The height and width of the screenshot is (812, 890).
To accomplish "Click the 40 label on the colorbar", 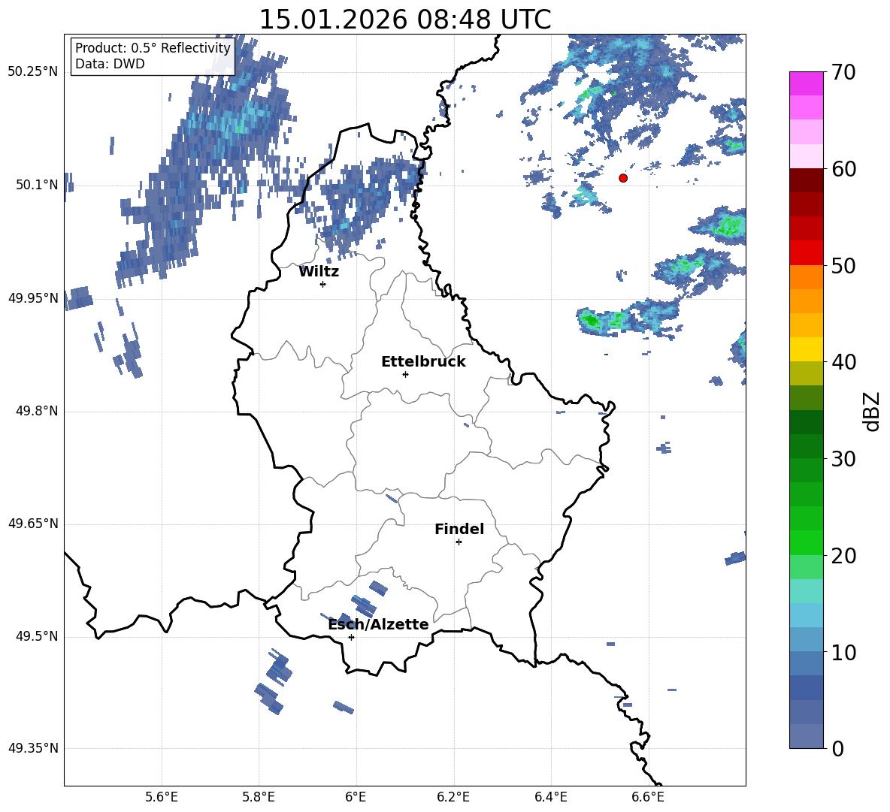I will pyautogui.click(x=843, y=362).
